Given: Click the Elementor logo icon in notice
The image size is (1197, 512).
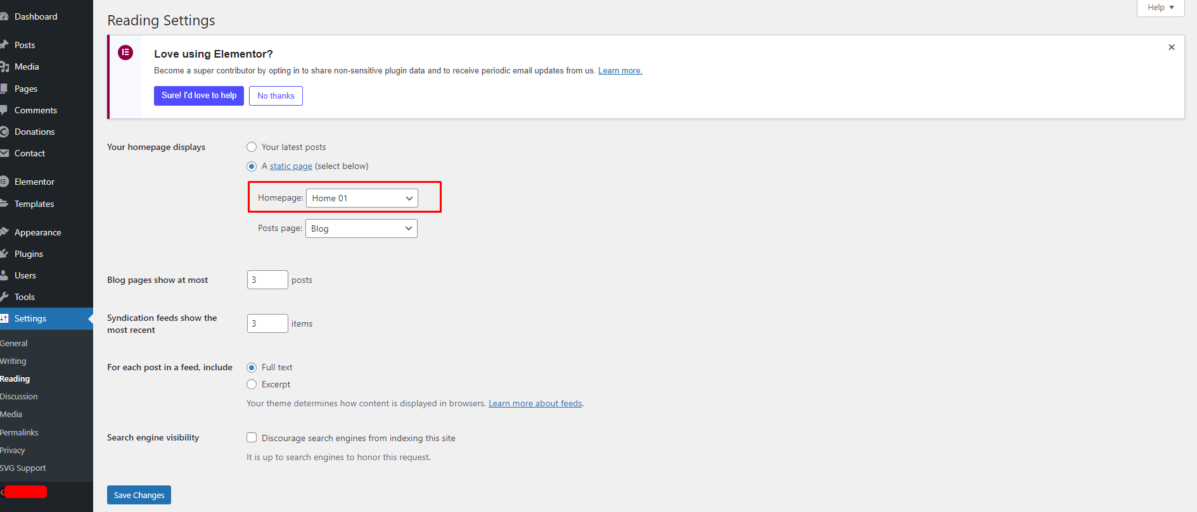Looking at the screenshot, I should [125, 53].
